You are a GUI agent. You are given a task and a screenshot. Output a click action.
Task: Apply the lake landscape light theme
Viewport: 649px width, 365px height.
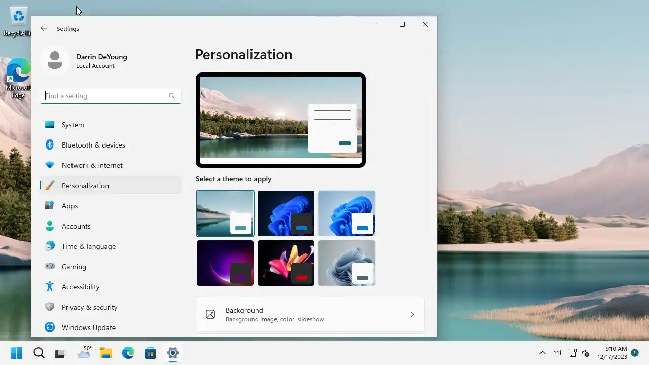(x=225, y=213)
